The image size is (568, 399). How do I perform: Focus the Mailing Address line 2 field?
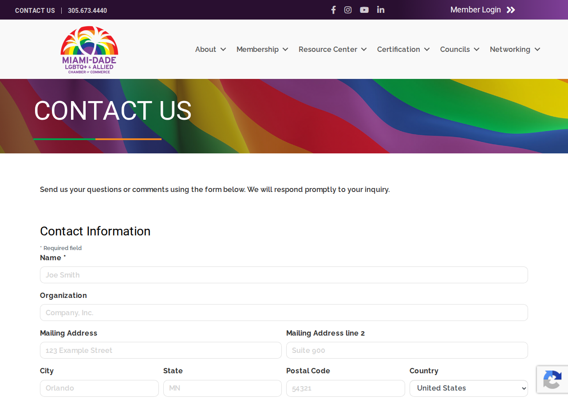pyautogui.click(x=407, y=350)
